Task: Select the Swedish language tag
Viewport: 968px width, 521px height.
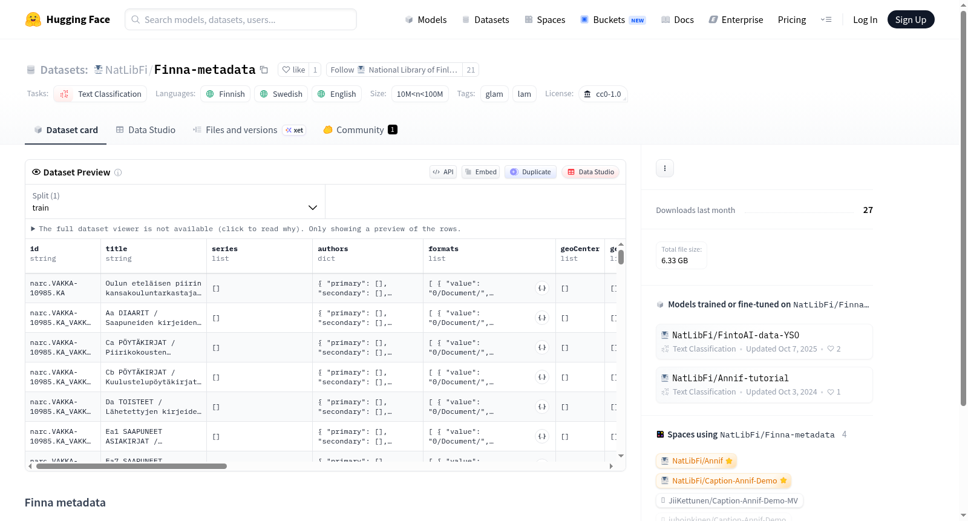Action: click(x=281, y=94)
